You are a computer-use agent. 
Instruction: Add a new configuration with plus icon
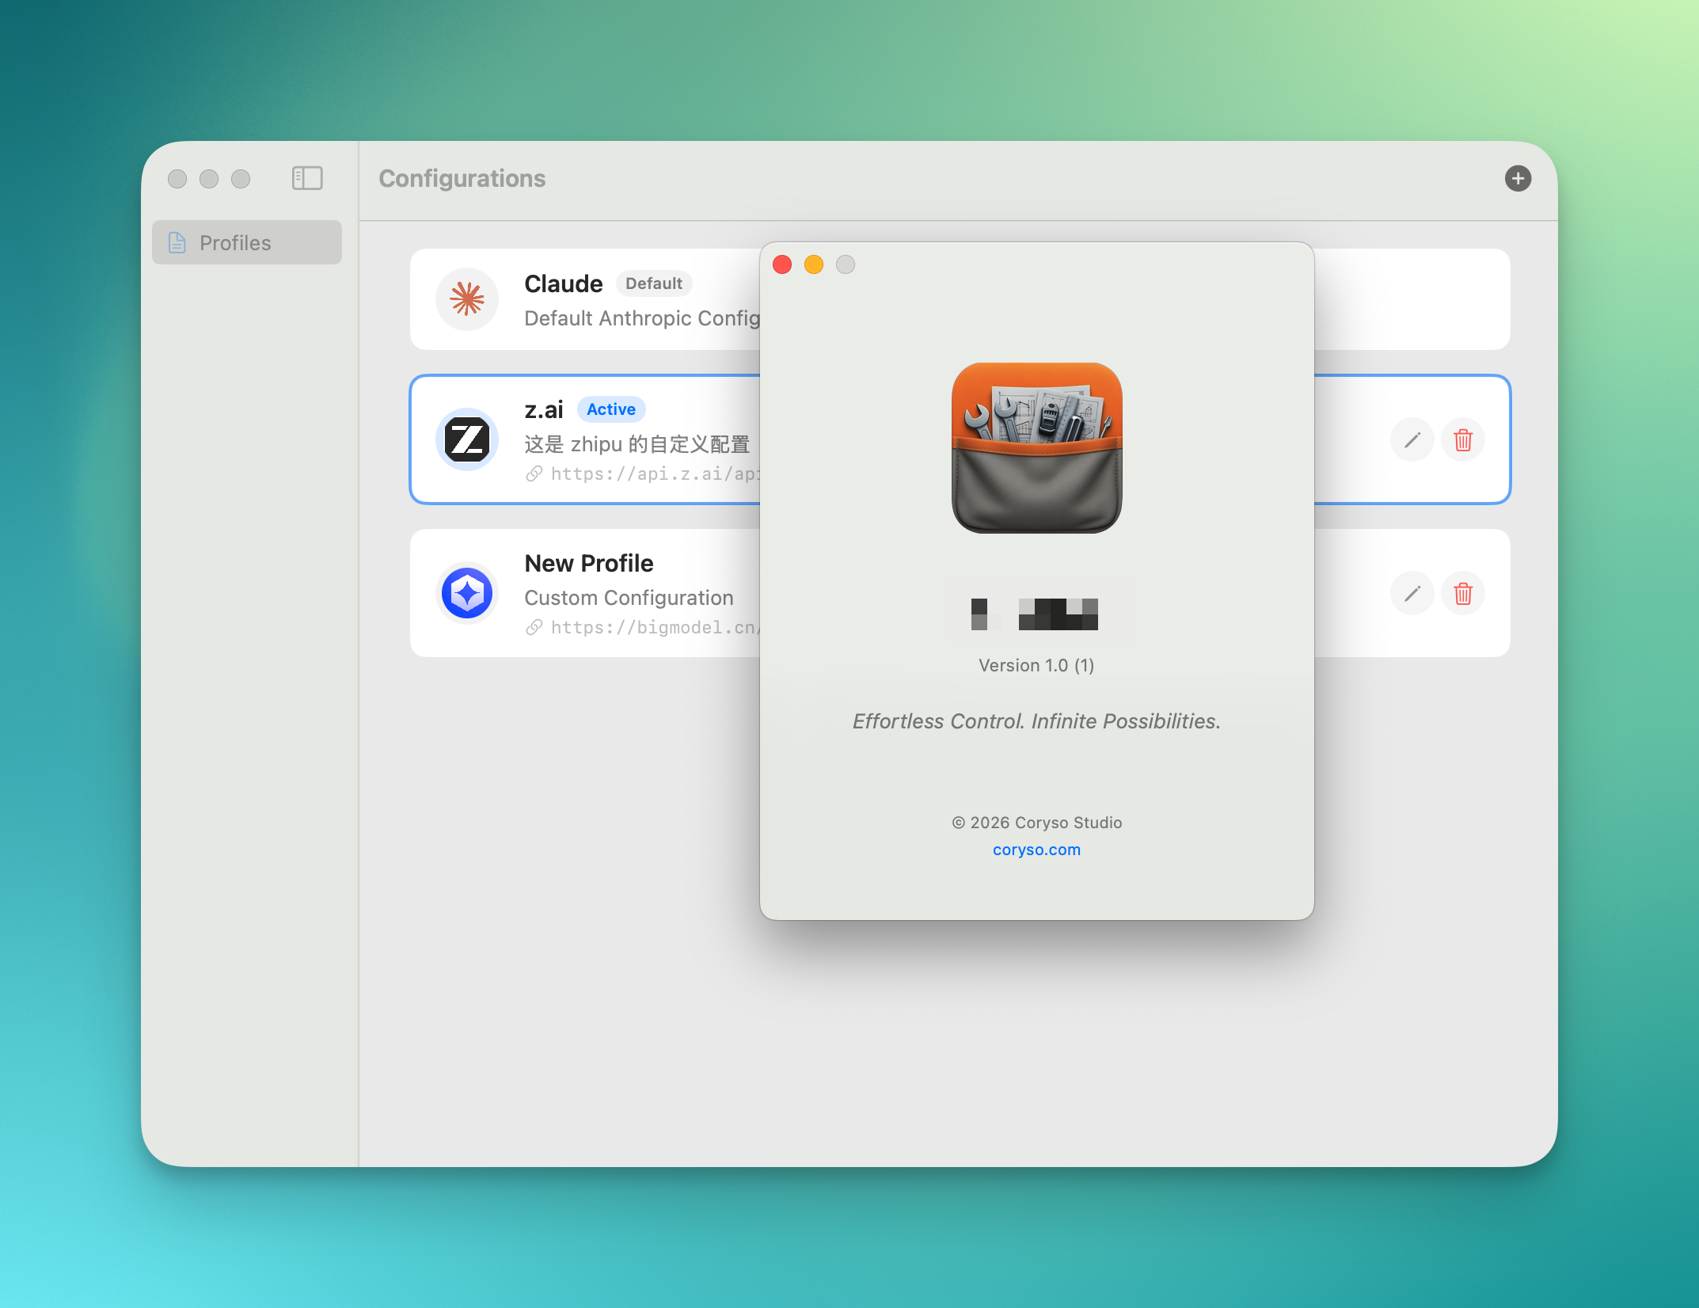(1517, 178)
